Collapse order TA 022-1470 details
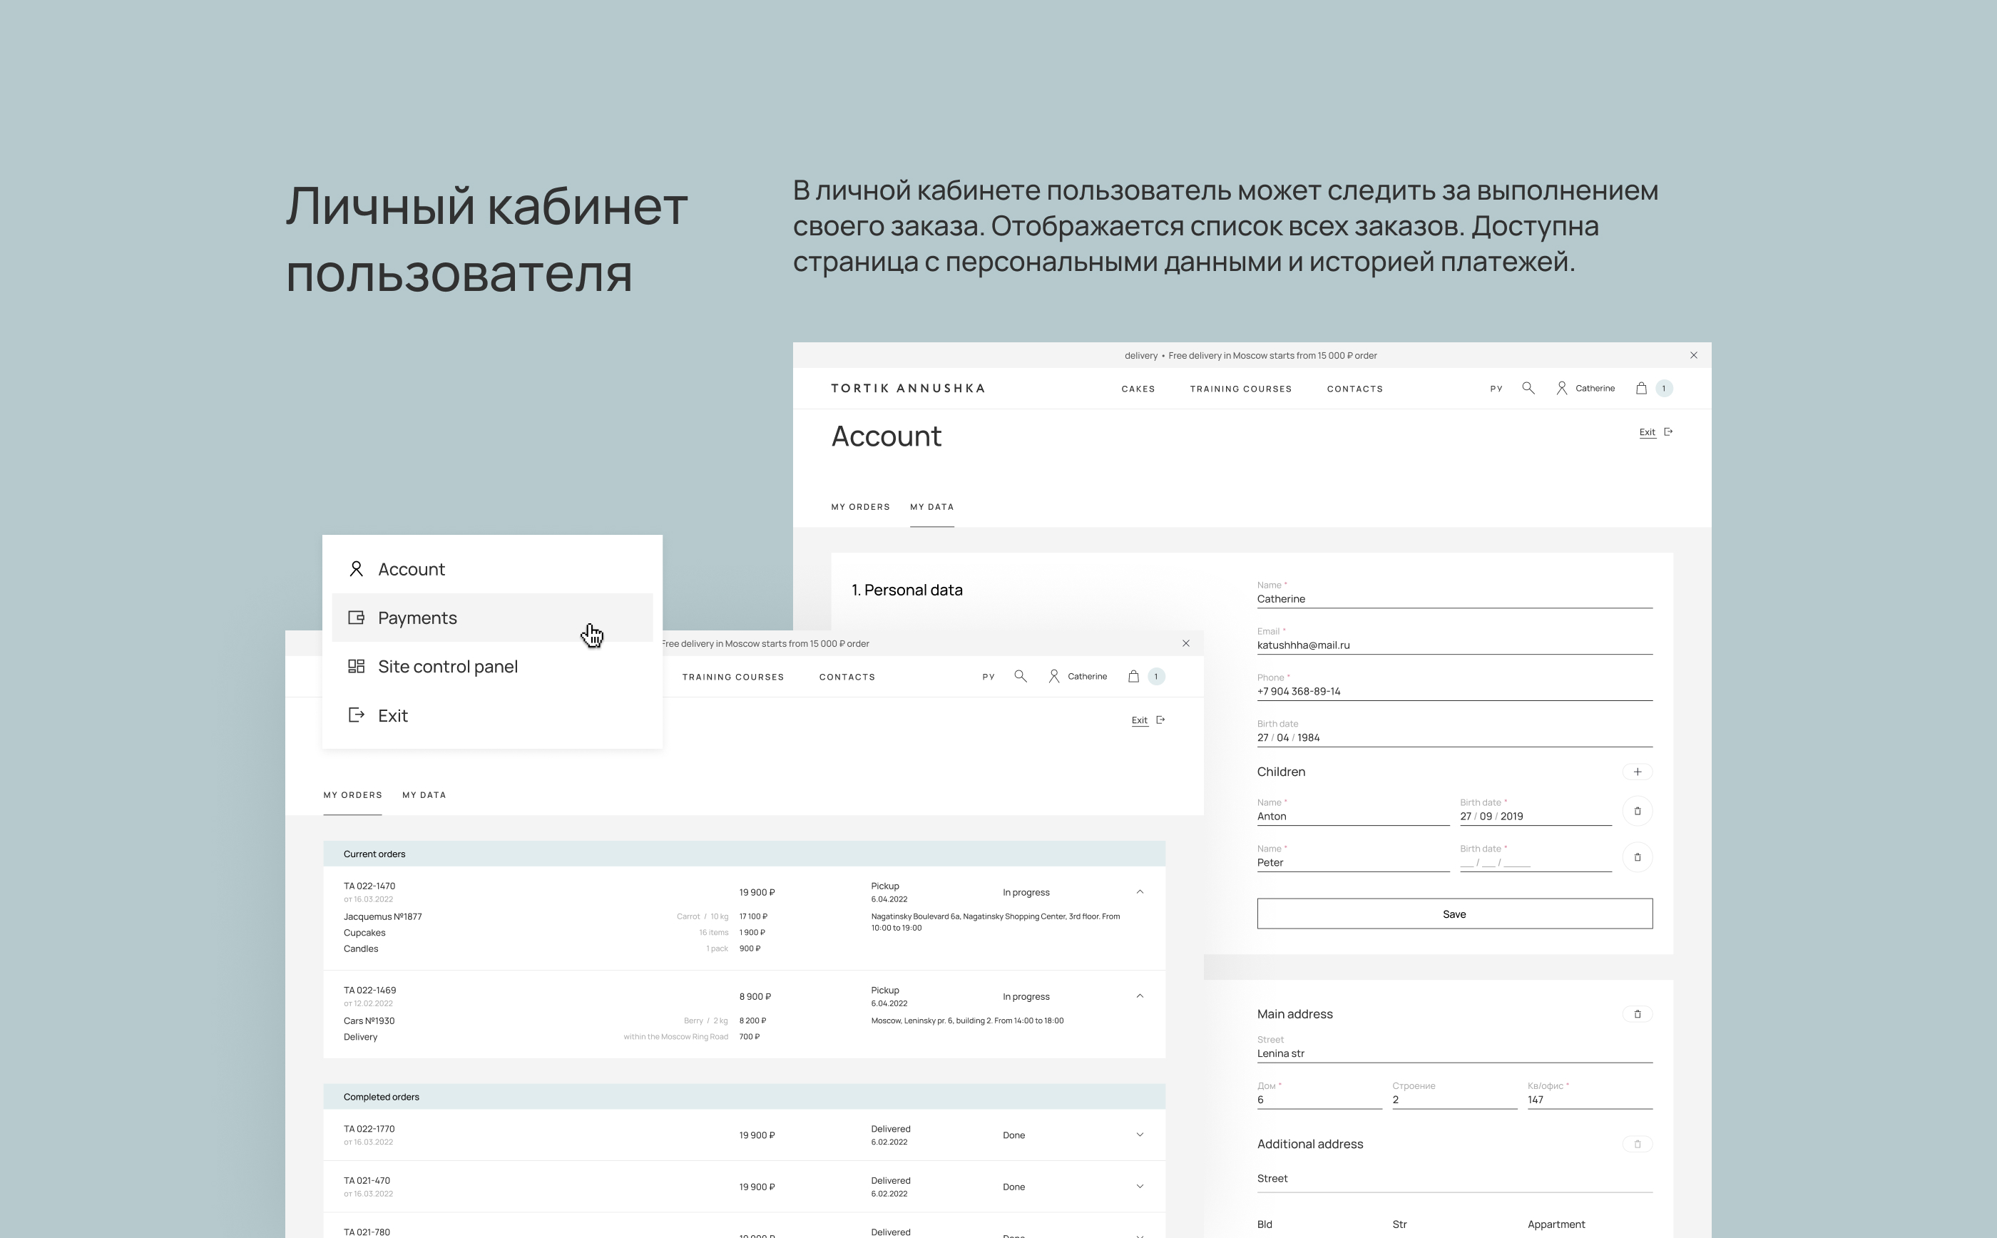Viewport: 1997px width, 1238px height. (x=1139, y=891)
